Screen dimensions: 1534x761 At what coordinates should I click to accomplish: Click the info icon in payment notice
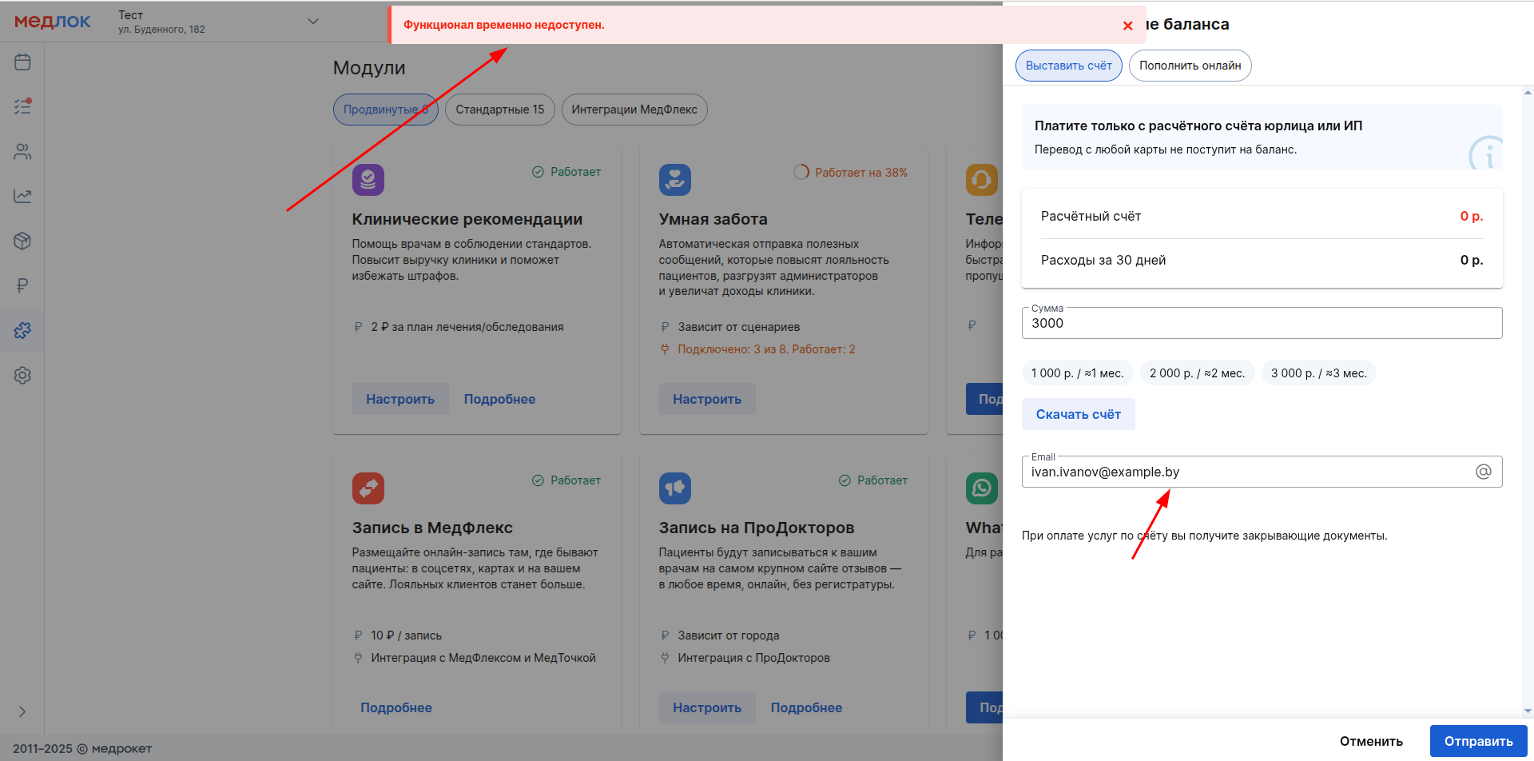click(x=1486, y=153)
